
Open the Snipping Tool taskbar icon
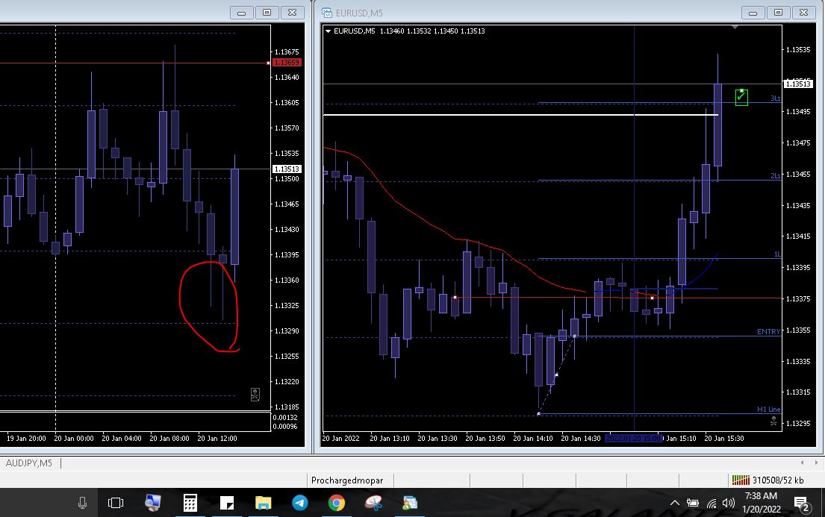tap(373, 503)
